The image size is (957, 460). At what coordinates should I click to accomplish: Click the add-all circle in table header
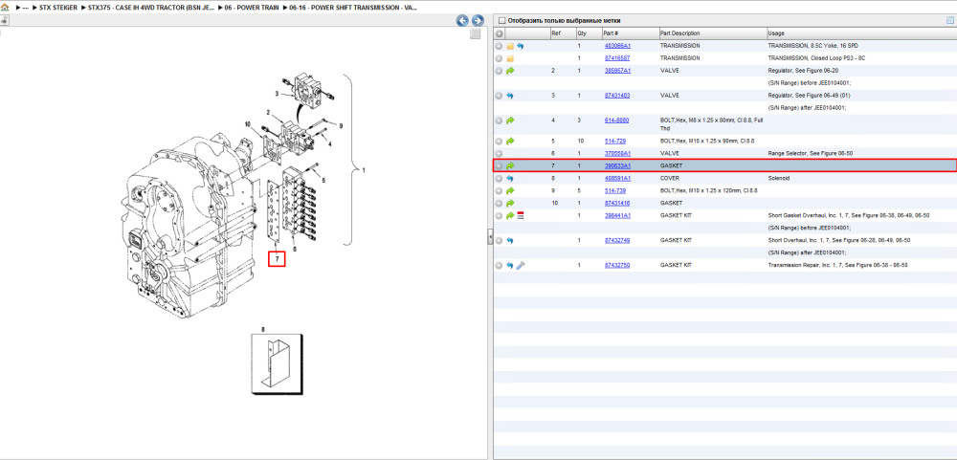(x=499, y=33)
